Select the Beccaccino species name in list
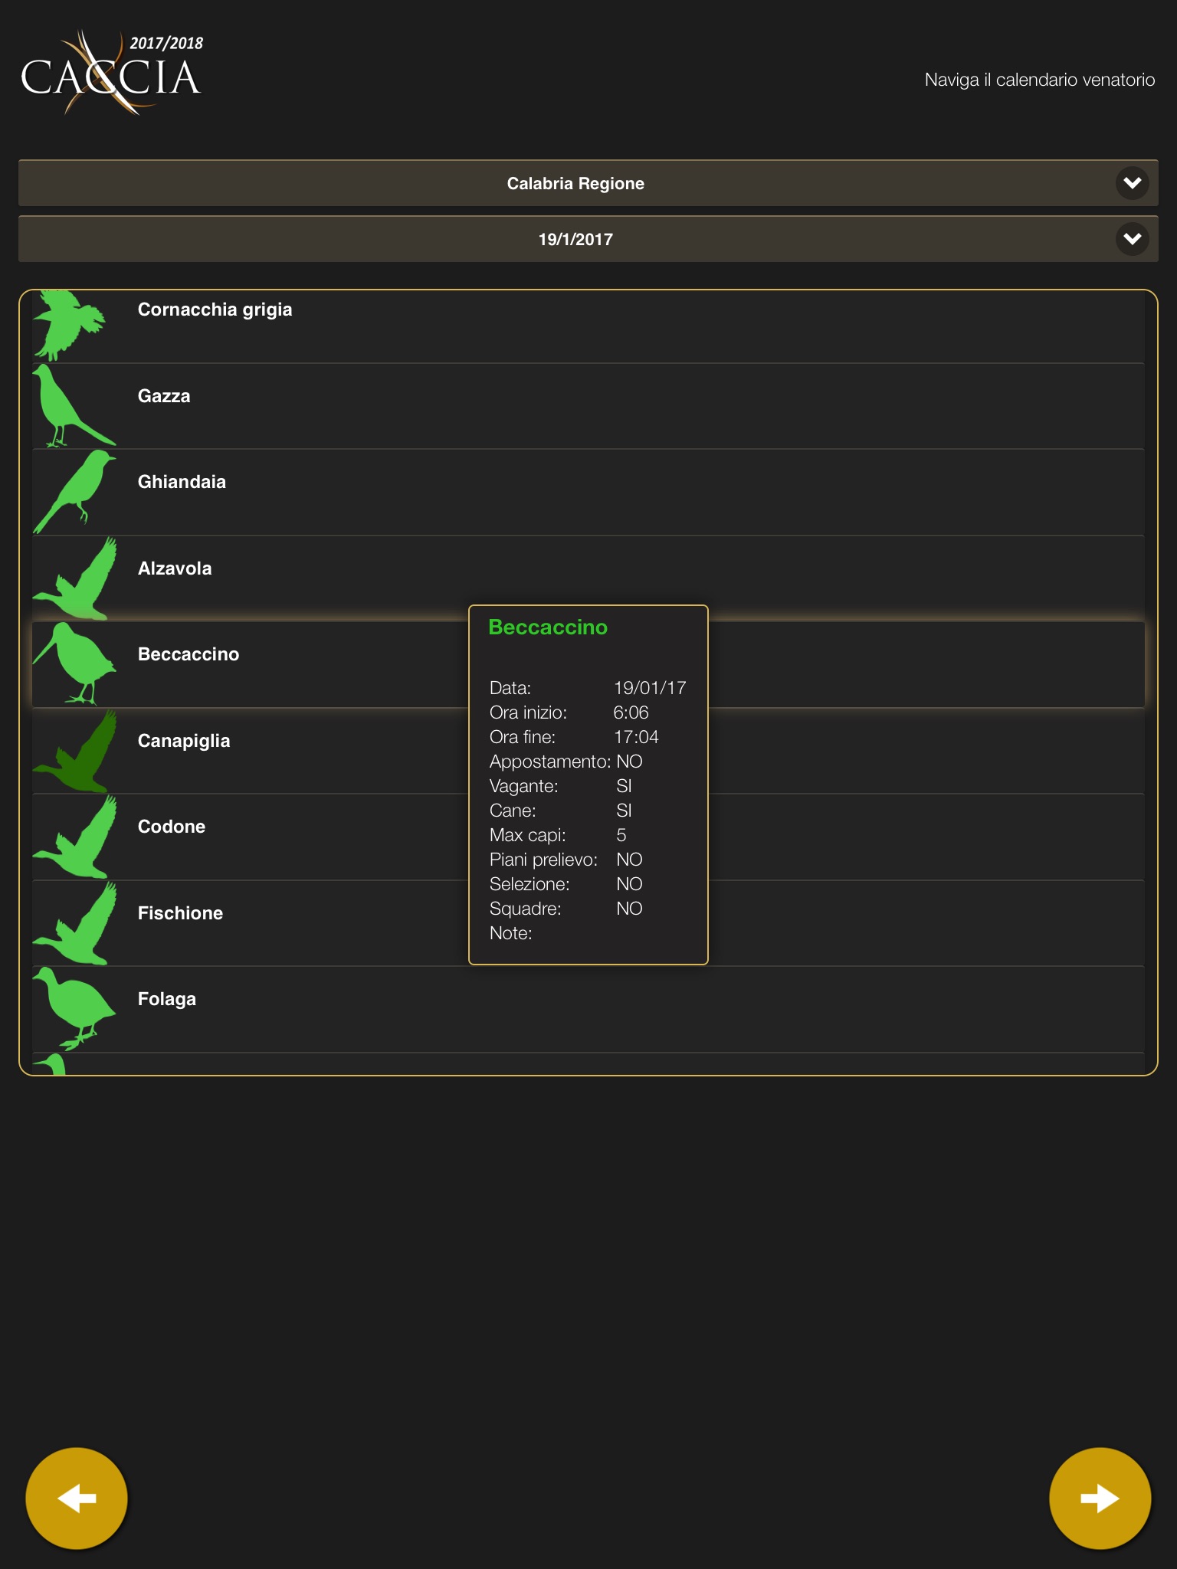This screenshot has height=1569, width=1177. 189,654
